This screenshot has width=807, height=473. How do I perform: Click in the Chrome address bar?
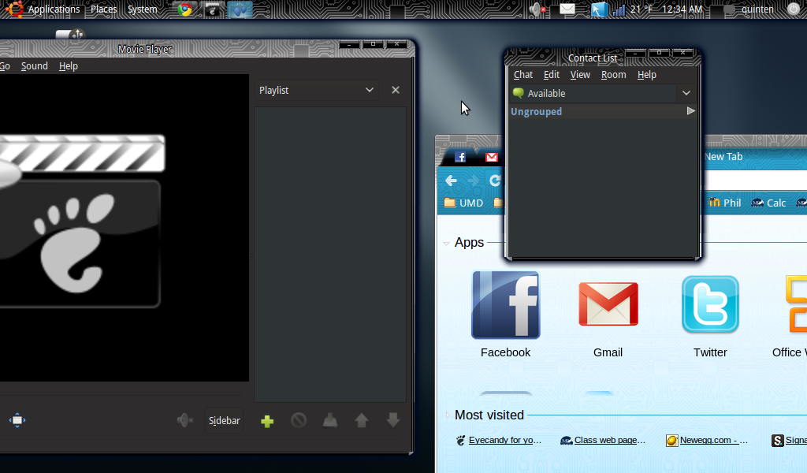click(x=754, y=181)
